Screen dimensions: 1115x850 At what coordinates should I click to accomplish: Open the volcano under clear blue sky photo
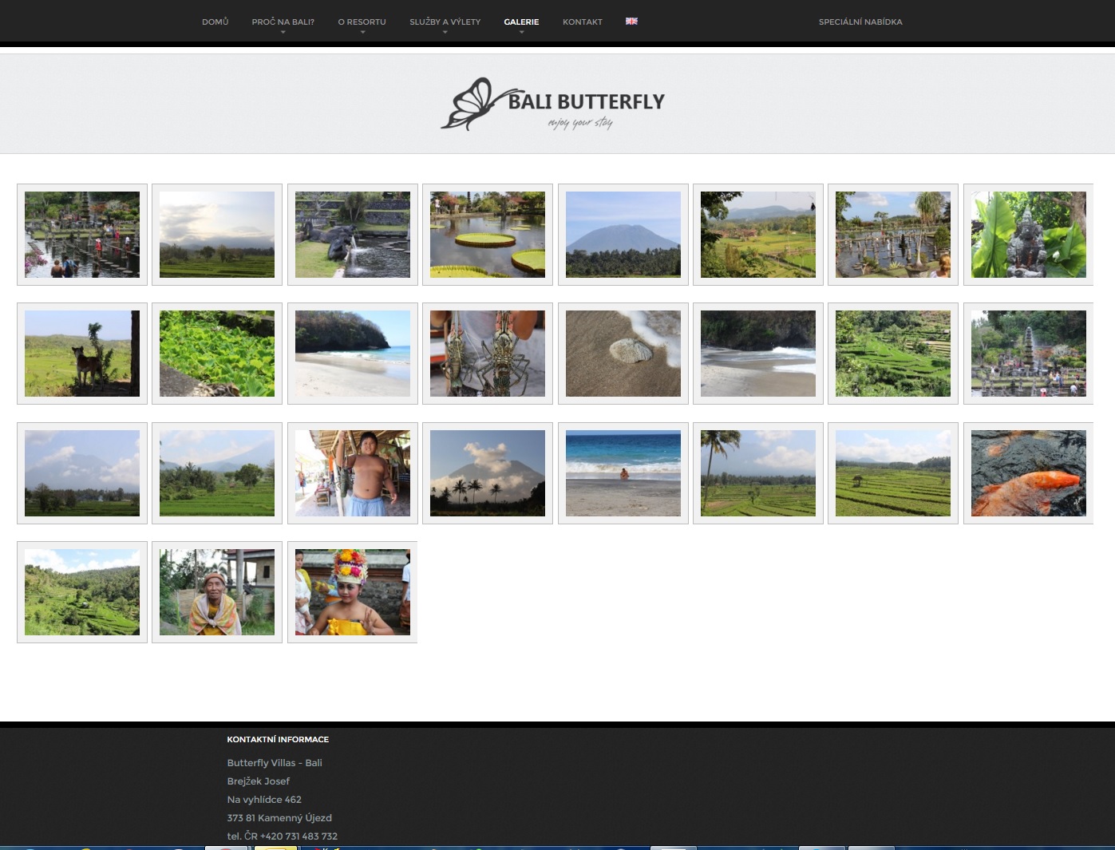pos(623,235)
